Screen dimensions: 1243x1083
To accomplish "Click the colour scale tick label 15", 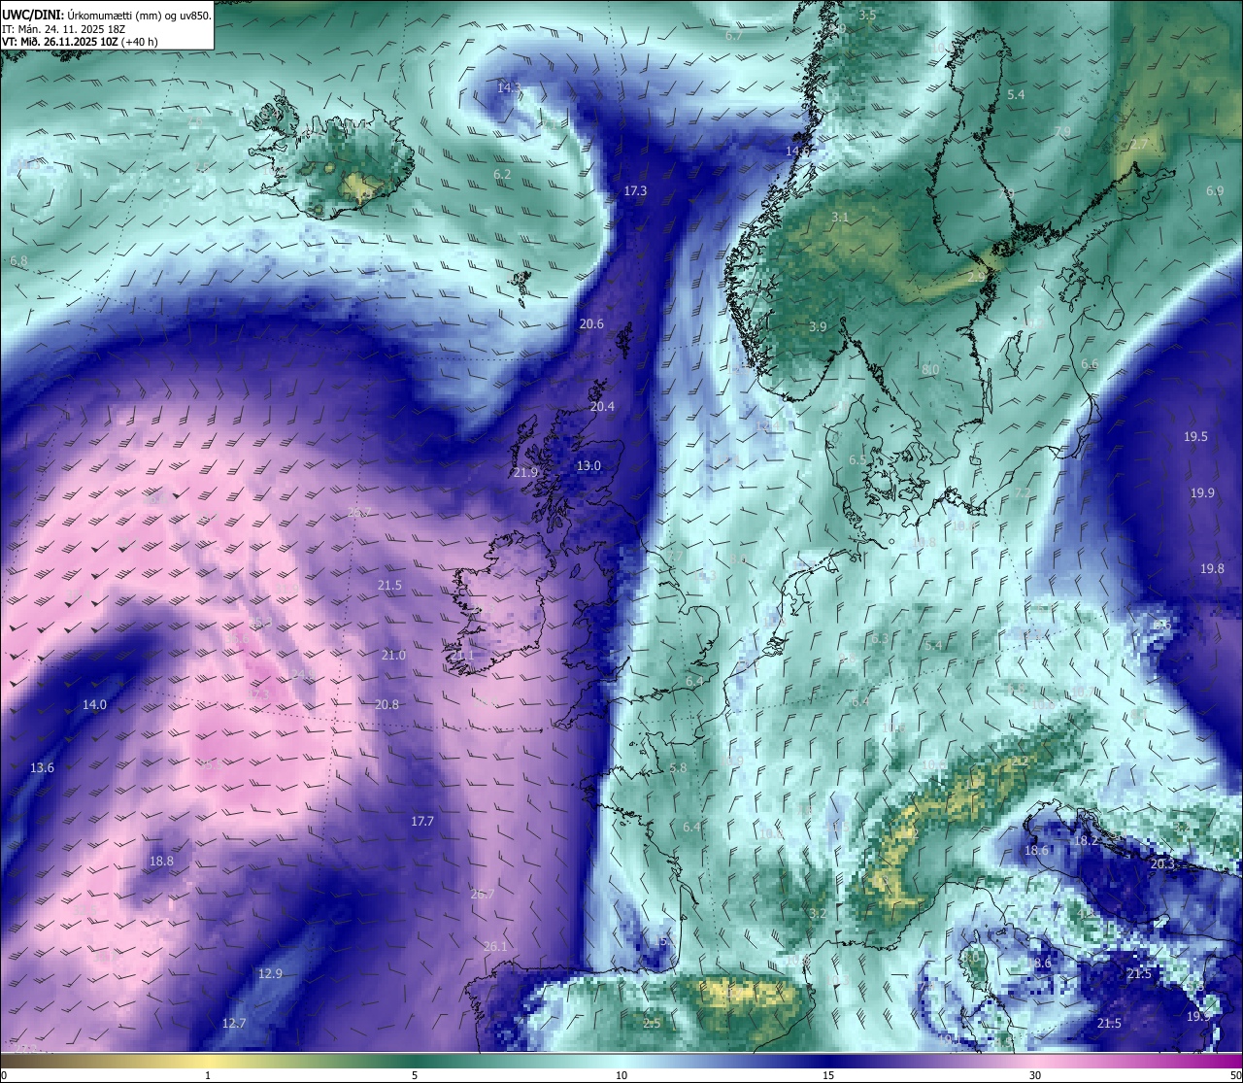I will (x=828, y=1075).
